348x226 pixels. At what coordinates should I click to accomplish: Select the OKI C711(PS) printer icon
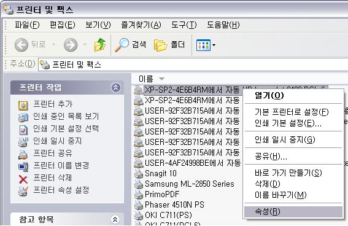pos(139,216)
